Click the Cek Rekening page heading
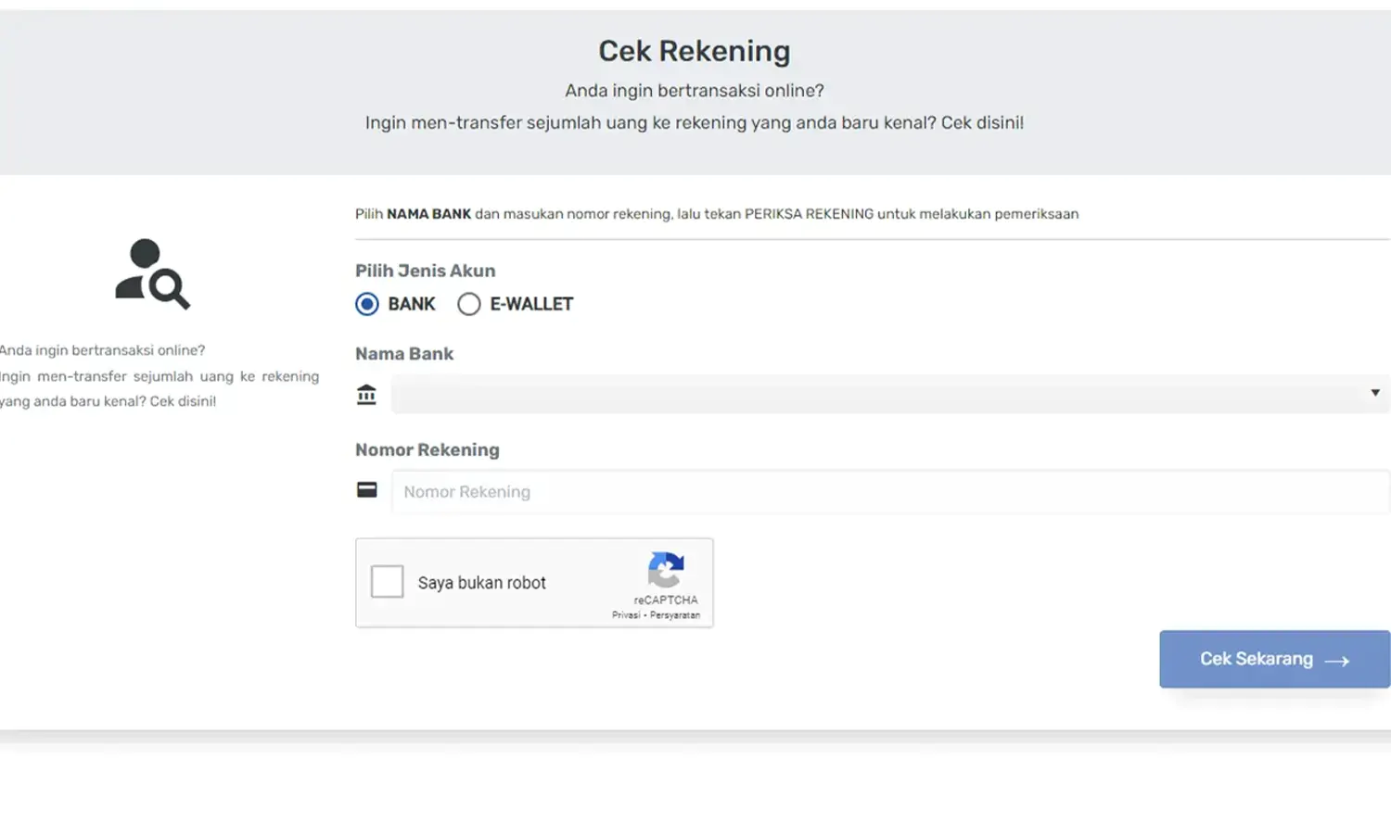The image size is (1391, 834). pos(694,51)
